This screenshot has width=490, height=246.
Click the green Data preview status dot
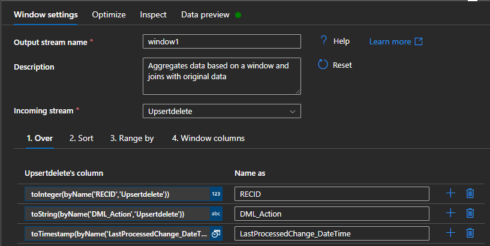click(x=238, y=14)
